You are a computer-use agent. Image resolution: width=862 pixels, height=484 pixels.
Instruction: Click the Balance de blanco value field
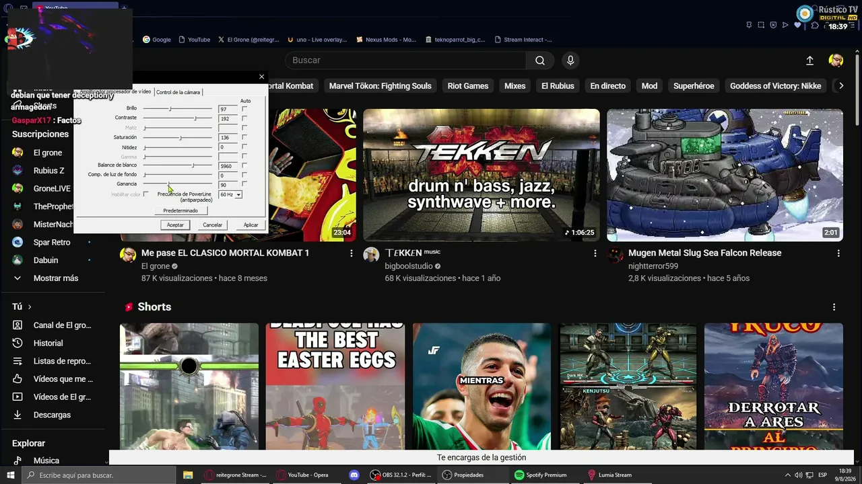click(228, 166)
